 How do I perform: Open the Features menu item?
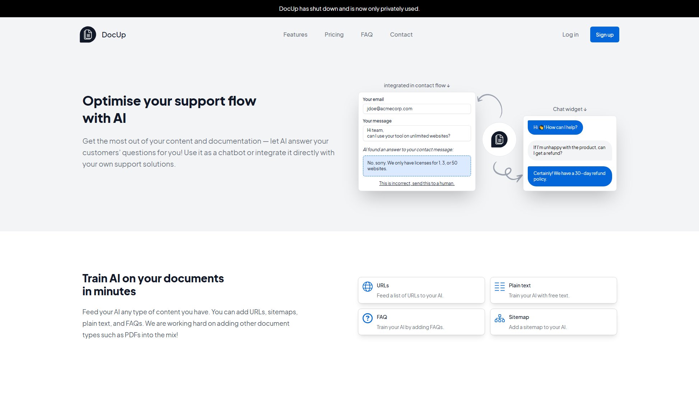click(x=295, y=34)
